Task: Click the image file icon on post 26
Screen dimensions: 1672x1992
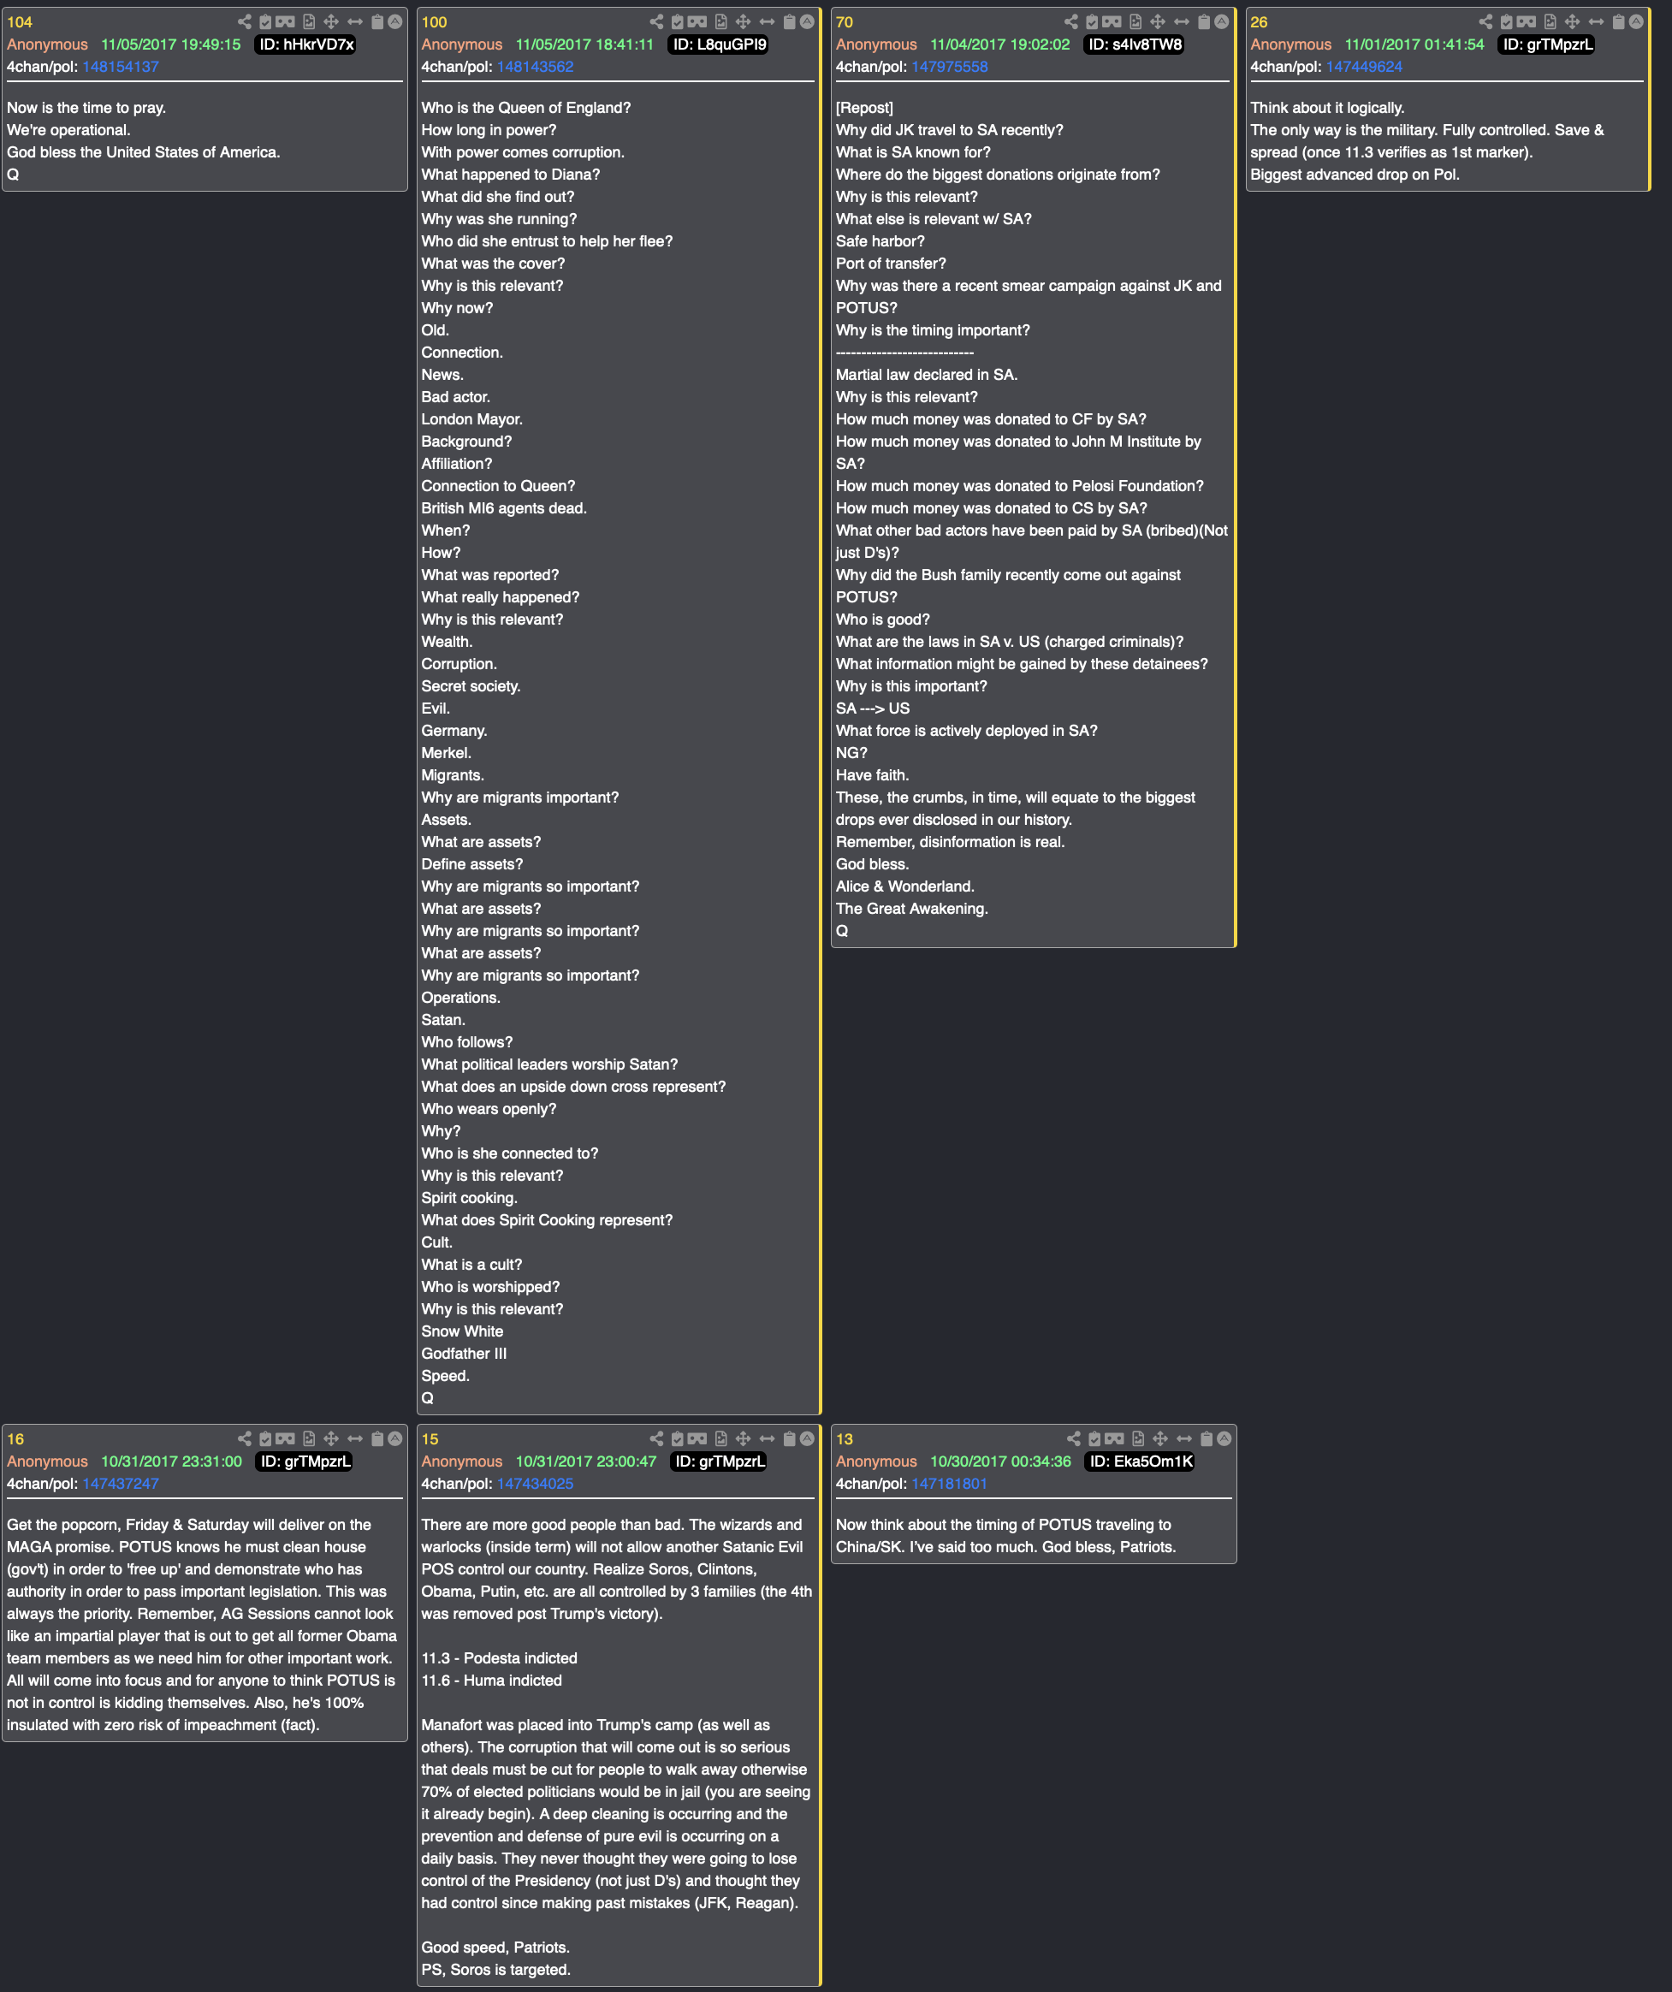Action: (1550, 21)
